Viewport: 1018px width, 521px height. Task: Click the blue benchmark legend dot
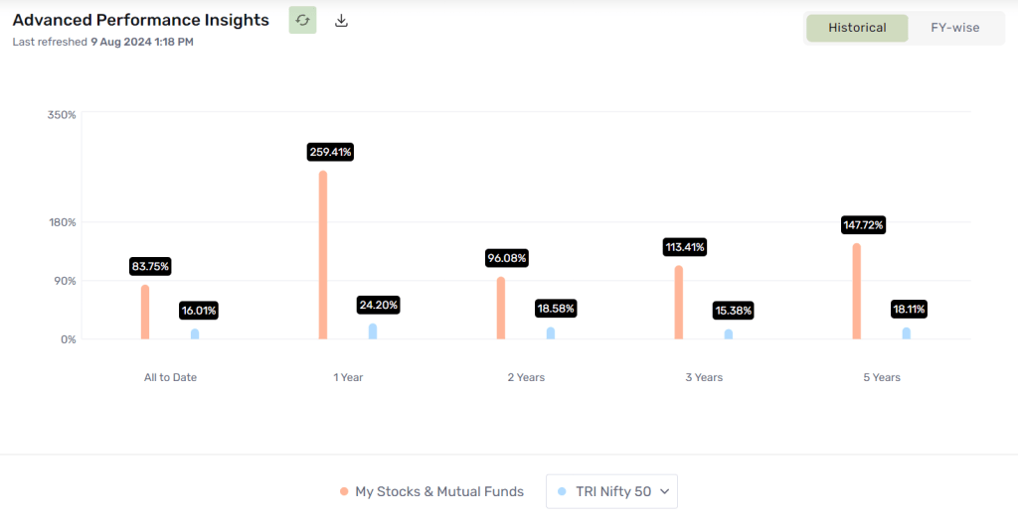tap(562, 491)
